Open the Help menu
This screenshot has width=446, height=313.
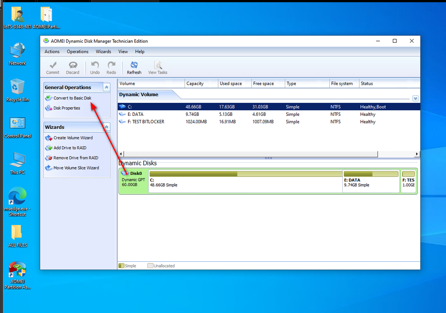click(x=140, y=52)
